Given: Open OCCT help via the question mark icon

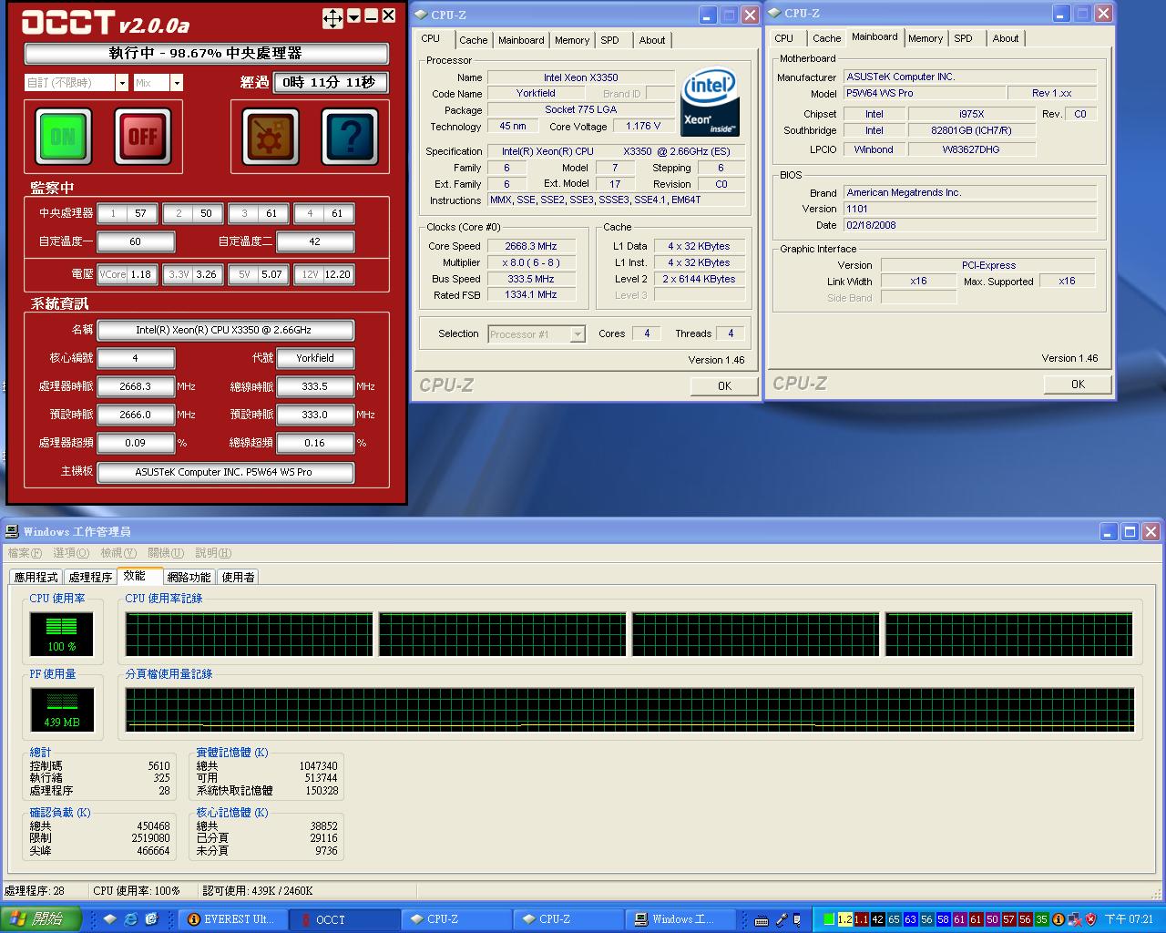Looking at the screenshot, I should (350, 137).
